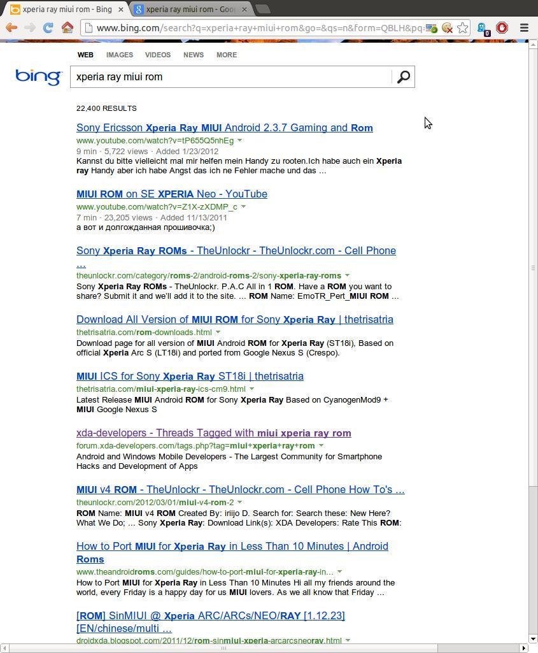Screen dimensions: 538x653
Task: Expand dropdown arrow after droidxda.blogspot.com URL
Action: click(348, 640)
